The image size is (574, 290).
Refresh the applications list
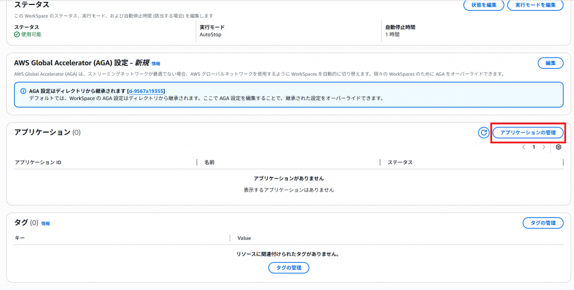483,133
